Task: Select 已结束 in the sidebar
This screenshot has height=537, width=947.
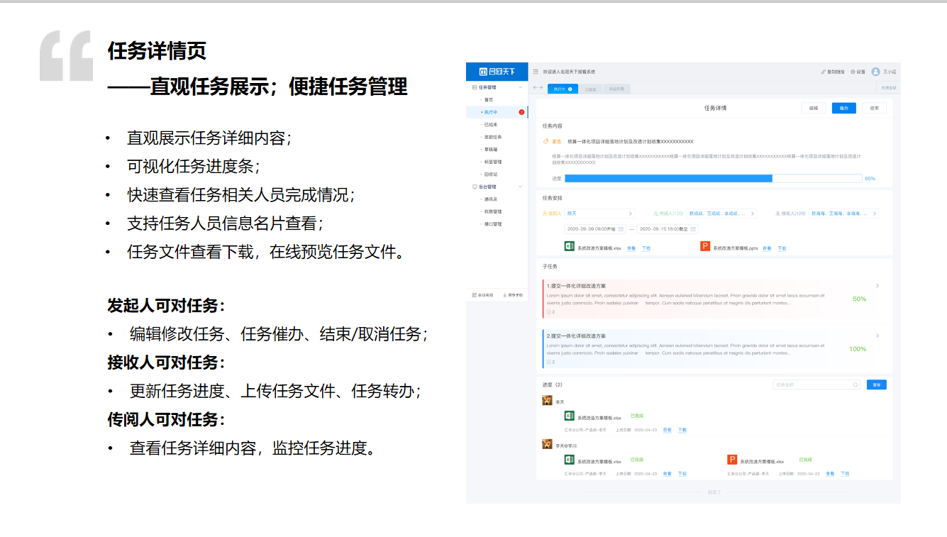Action: [x=491, y=124]
